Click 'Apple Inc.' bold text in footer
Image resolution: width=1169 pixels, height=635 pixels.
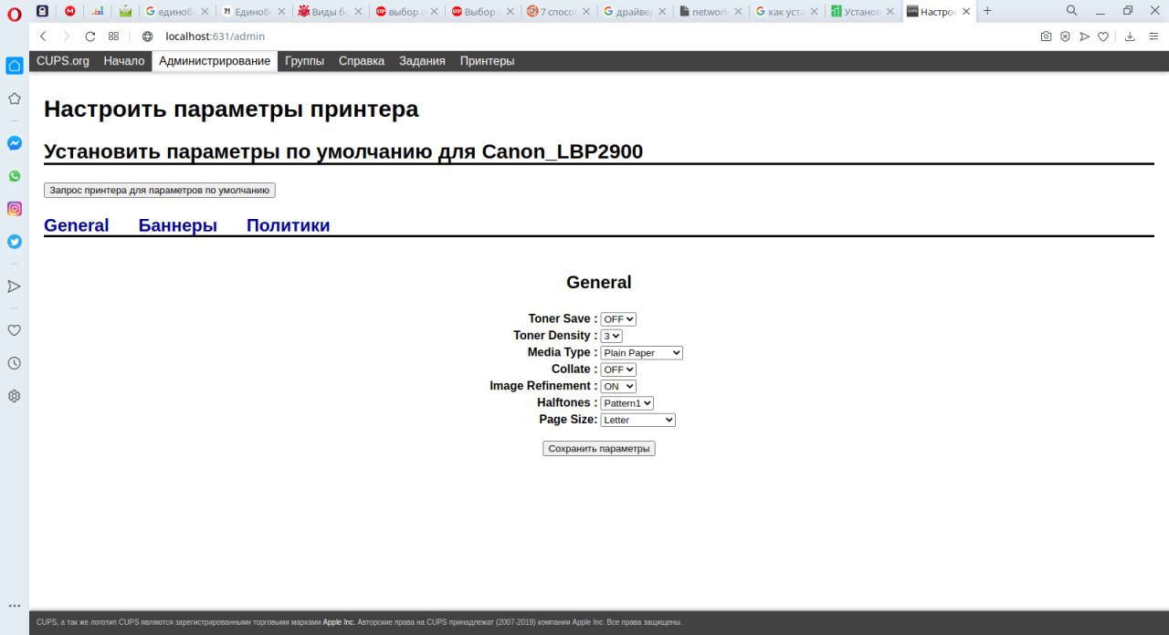339,623
